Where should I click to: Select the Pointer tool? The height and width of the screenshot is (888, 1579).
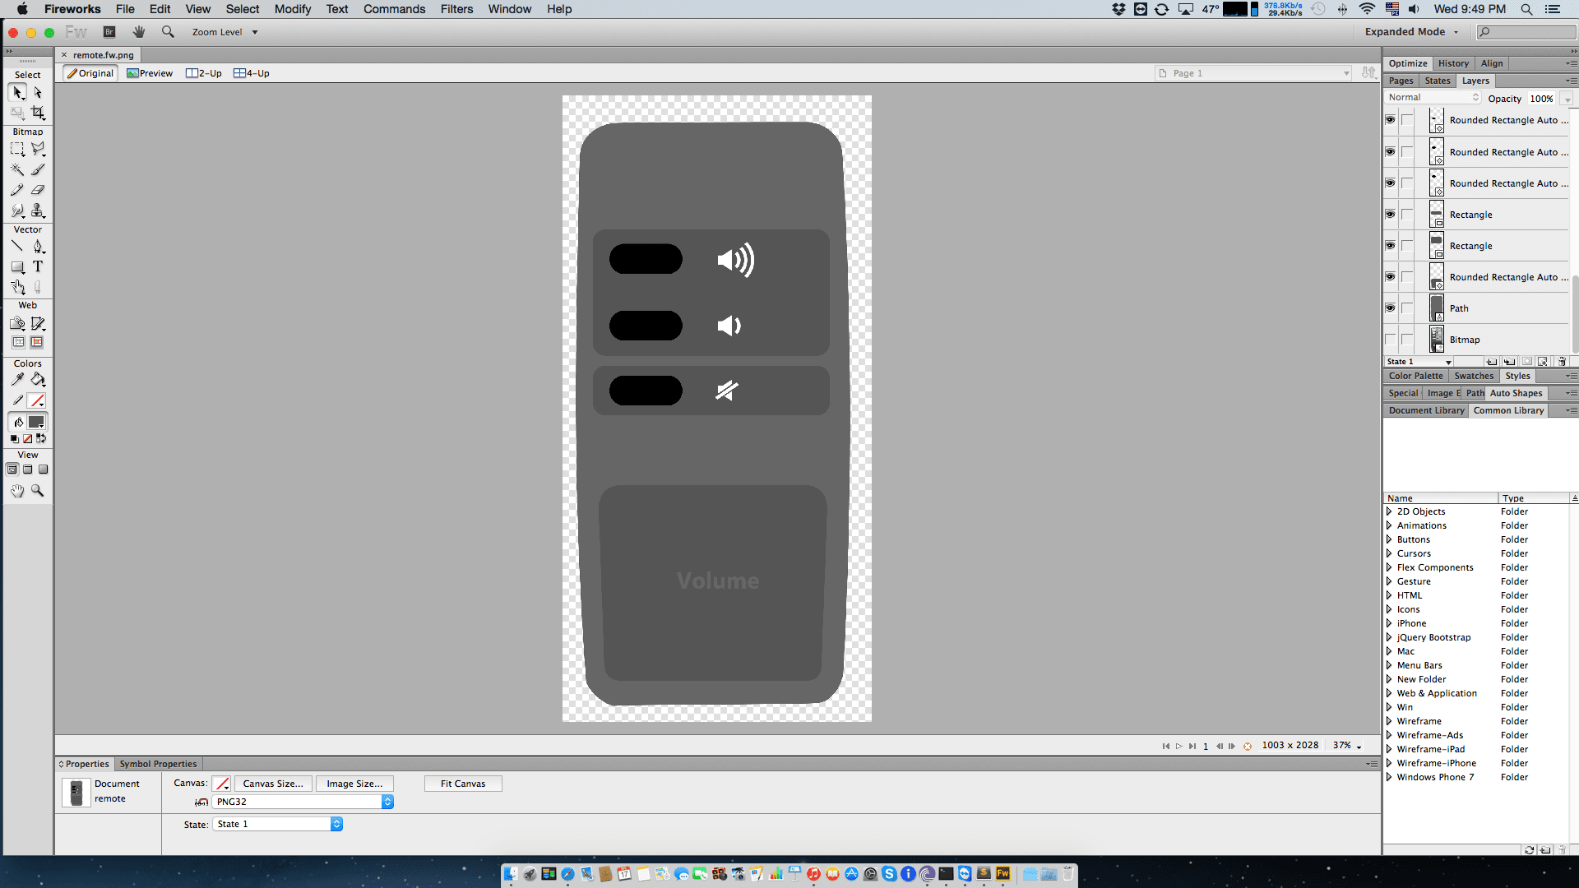point(16,93)
